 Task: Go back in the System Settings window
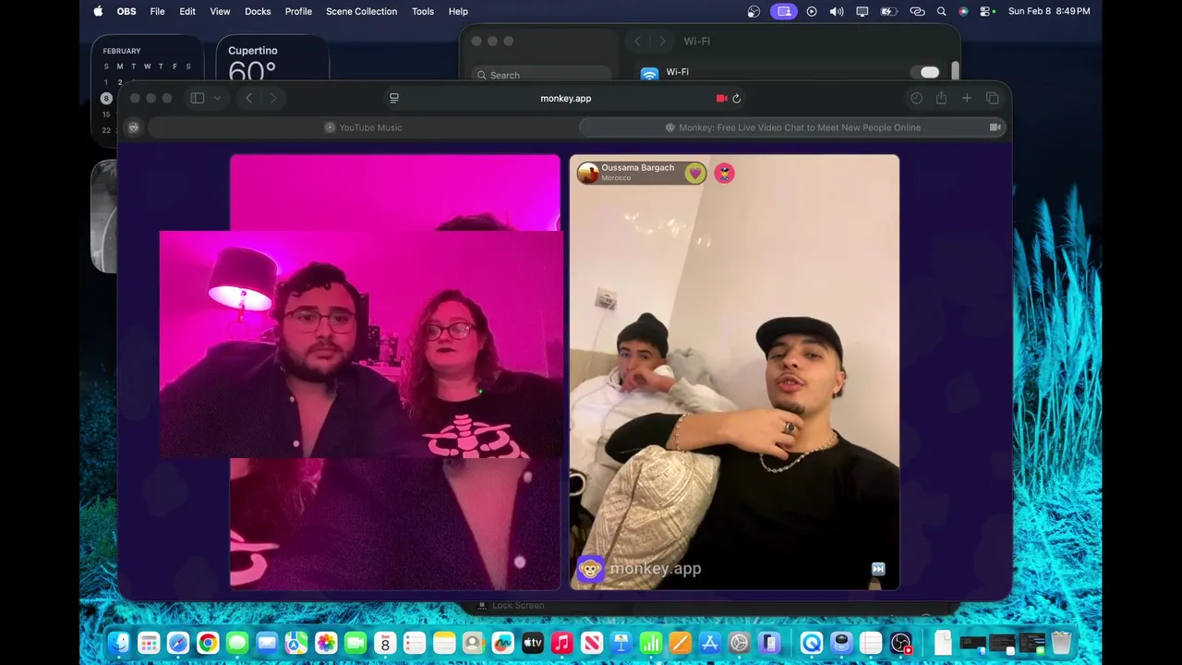point(637,42)
